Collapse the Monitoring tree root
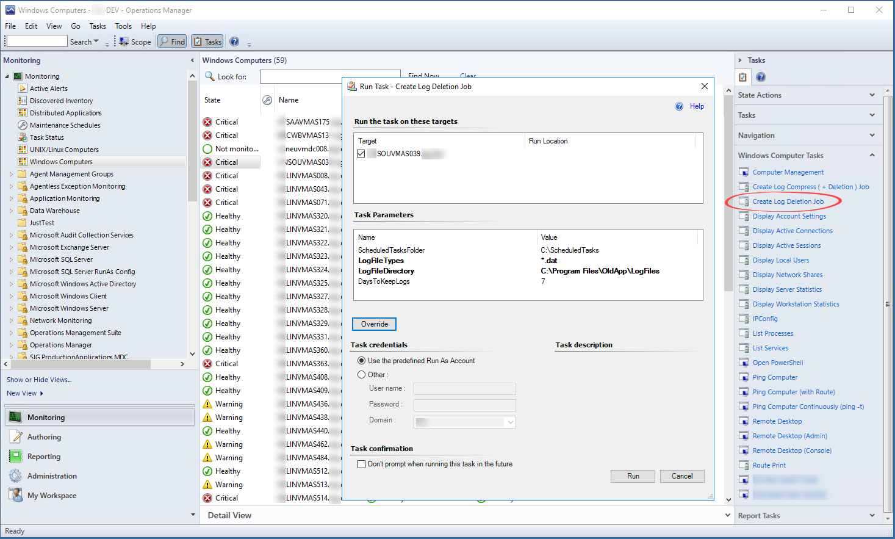Viewport: 895px width, 539px height. pyautogui.click(x=7, y=76)
